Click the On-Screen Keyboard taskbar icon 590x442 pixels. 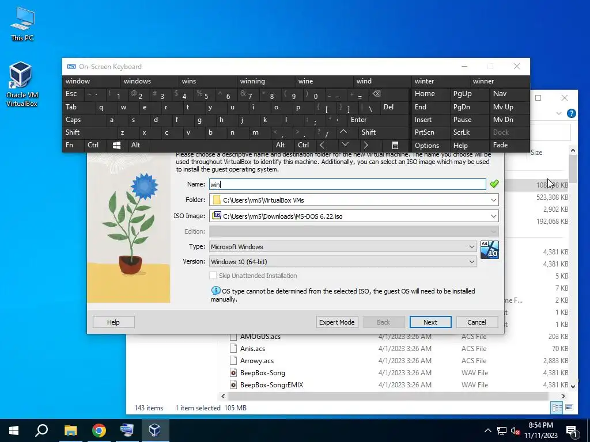127,430
